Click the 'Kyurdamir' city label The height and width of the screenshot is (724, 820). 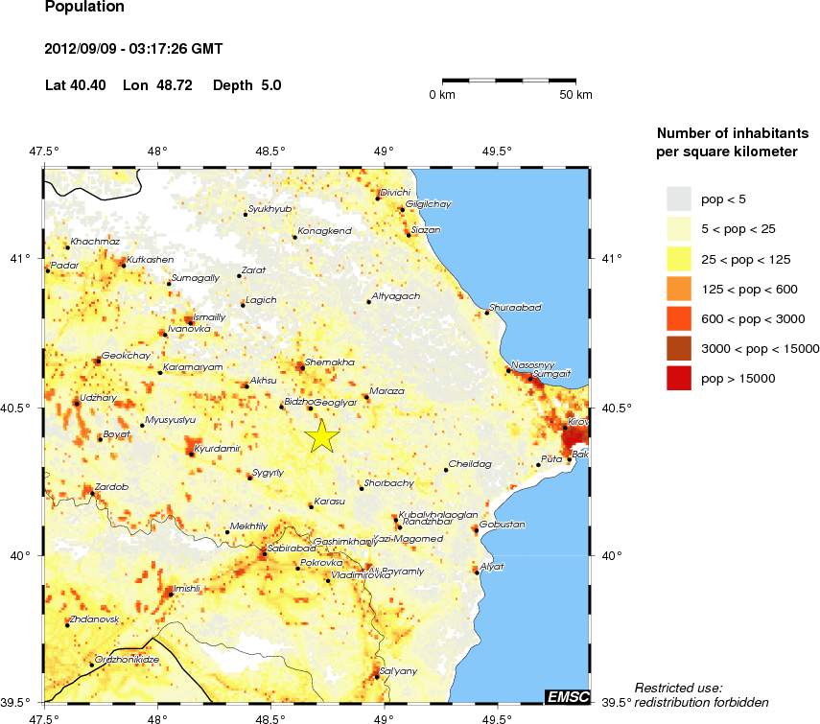point(217,449)
